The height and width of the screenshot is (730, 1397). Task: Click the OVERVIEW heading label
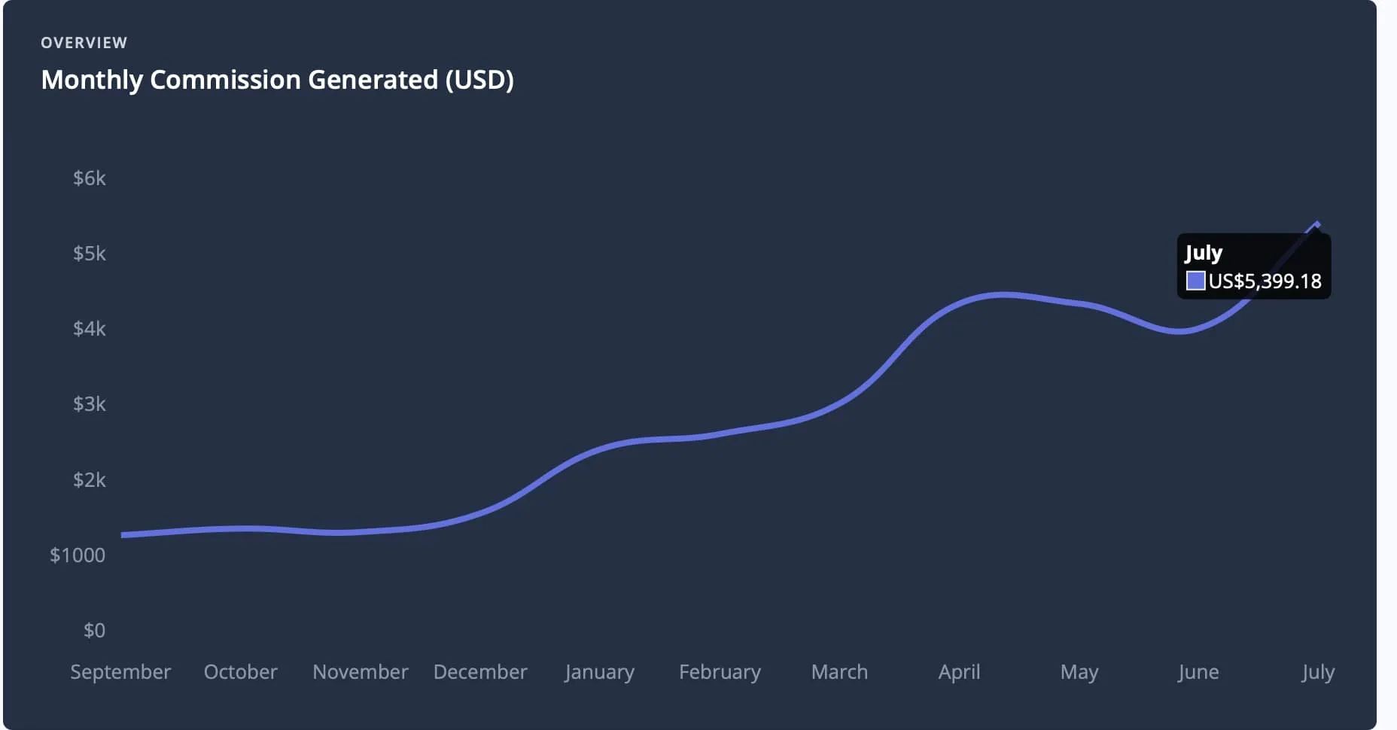(x=84, y=43)
